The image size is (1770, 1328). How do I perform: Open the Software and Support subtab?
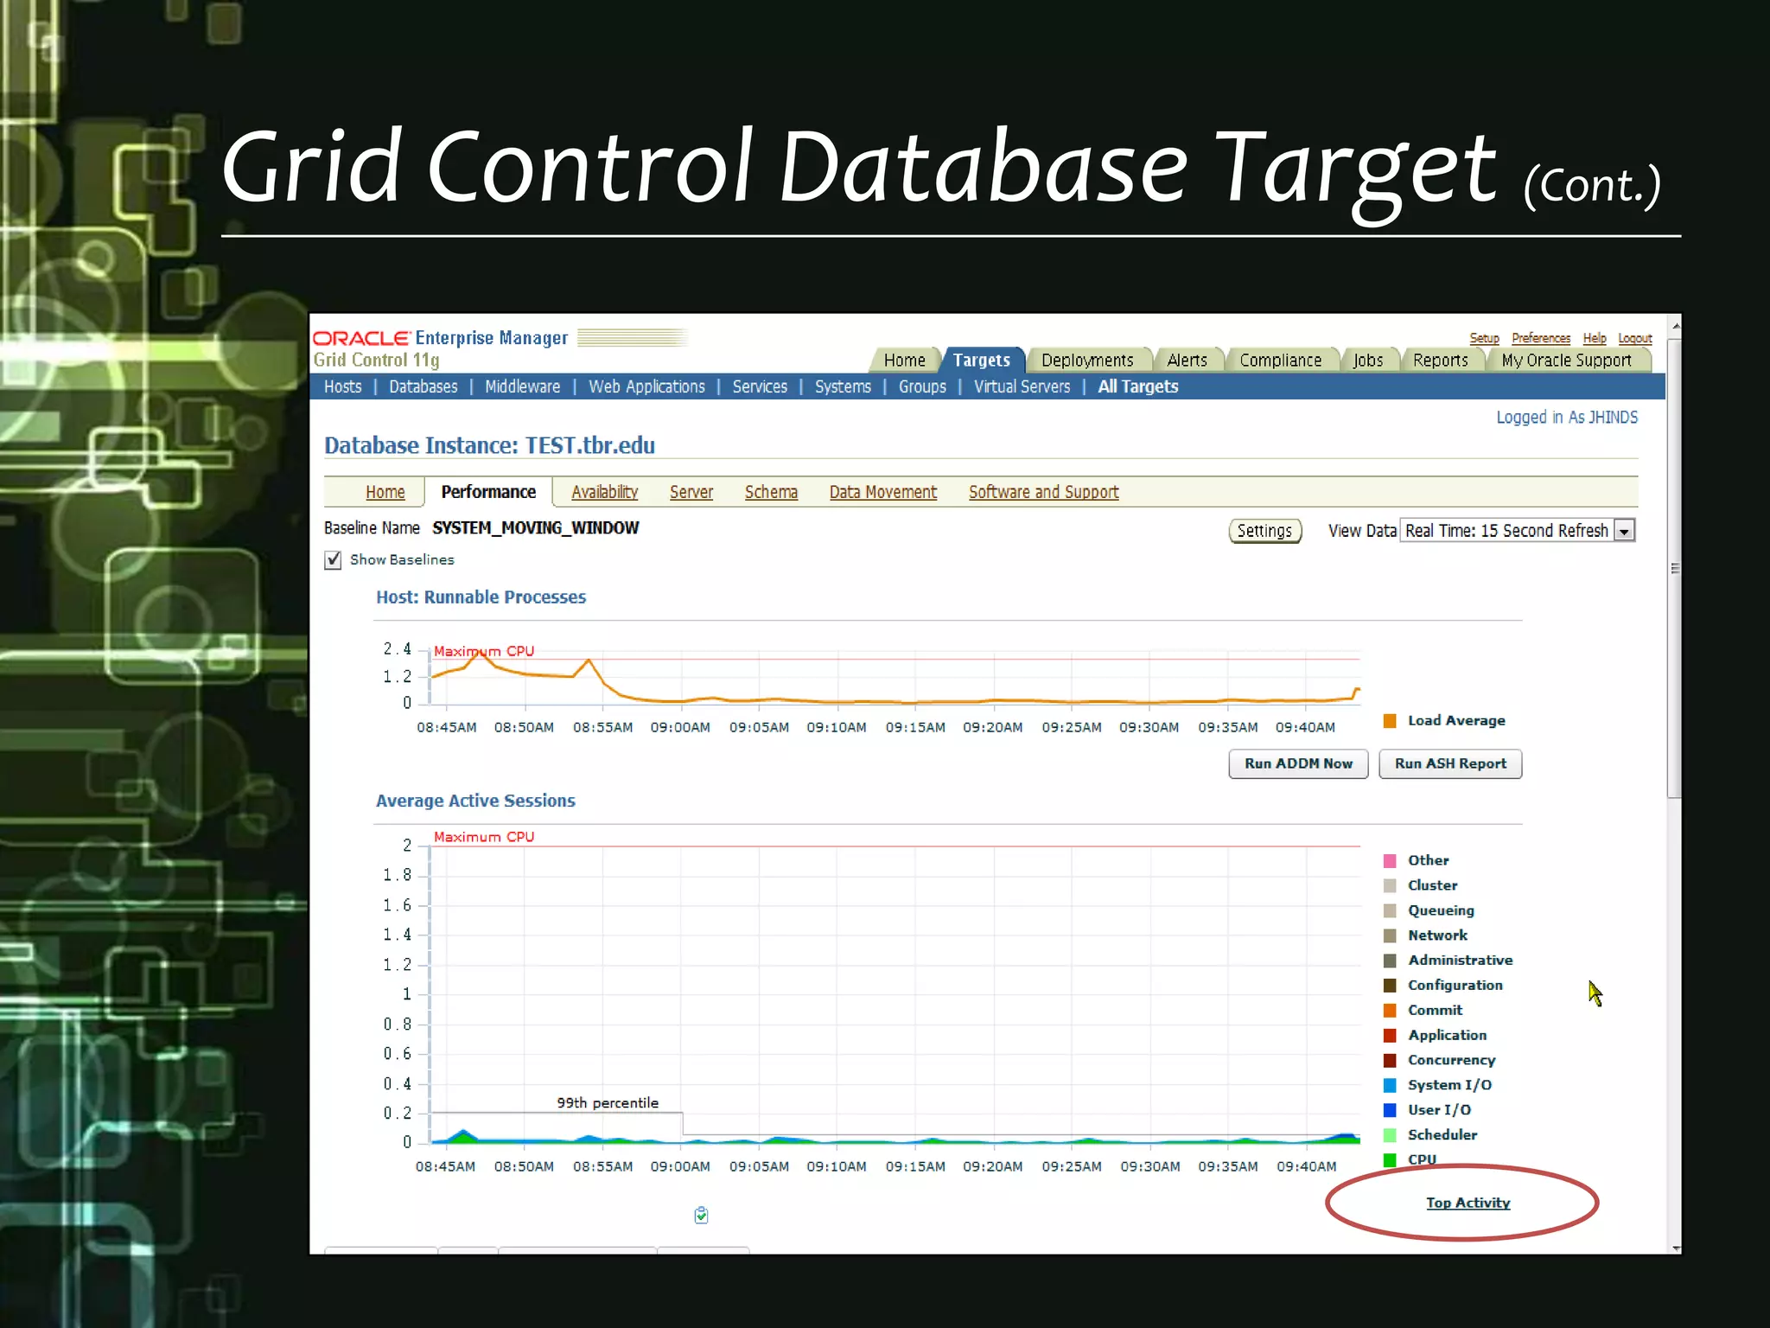pyautogui.click(x=1043, y=492)
